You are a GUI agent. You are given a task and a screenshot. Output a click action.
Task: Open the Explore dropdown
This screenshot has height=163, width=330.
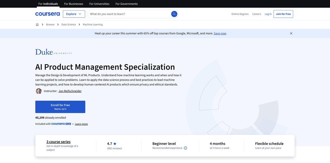(74, 14)
